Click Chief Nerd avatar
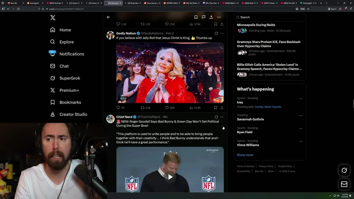The height and width of the screenshot is (199, 354). pos(110,119)
